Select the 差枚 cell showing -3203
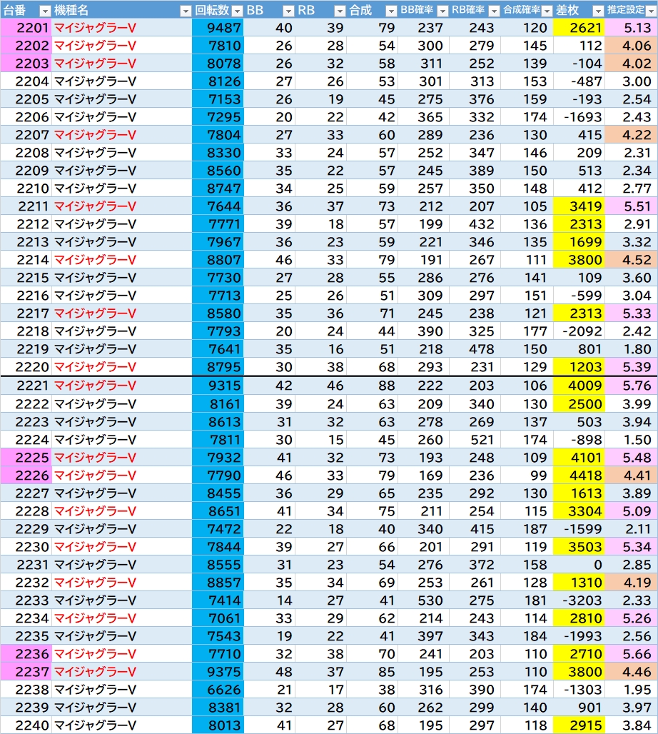The image size is (658, 734). [578, 600]
